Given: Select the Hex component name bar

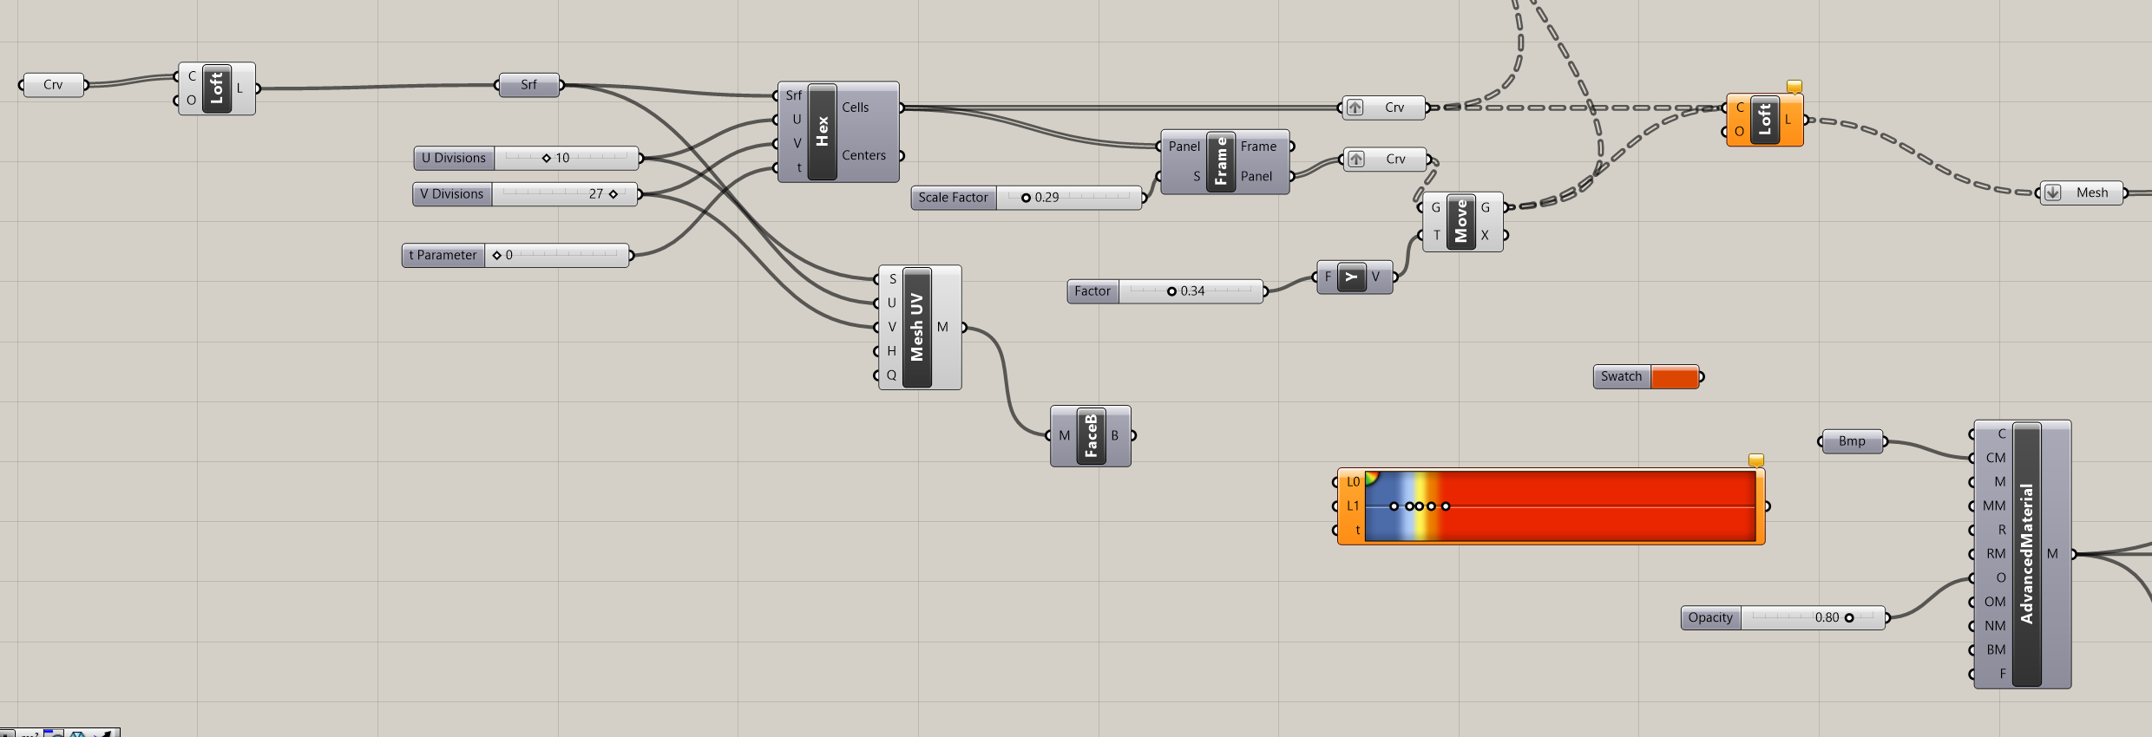Looking at the screenshot, I should click(x=822, y=132).
